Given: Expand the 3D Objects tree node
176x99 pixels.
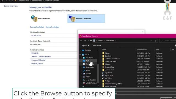Looking at the screenshot, I should pos(81,58).
